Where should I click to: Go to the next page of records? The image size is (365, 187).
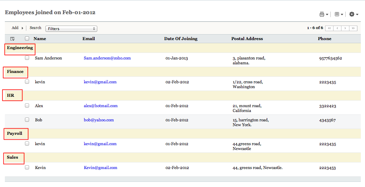click(x=345, y=28)
